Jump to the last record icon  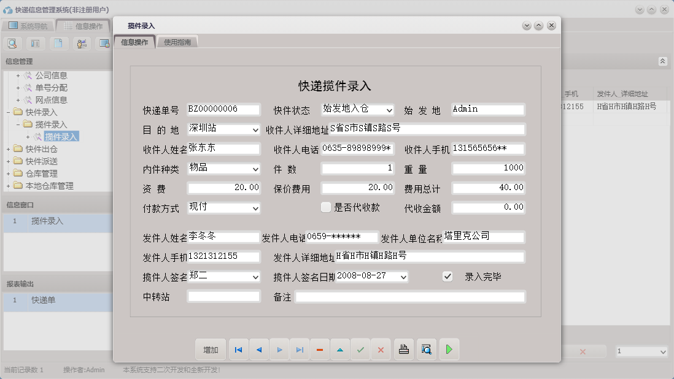299,349
